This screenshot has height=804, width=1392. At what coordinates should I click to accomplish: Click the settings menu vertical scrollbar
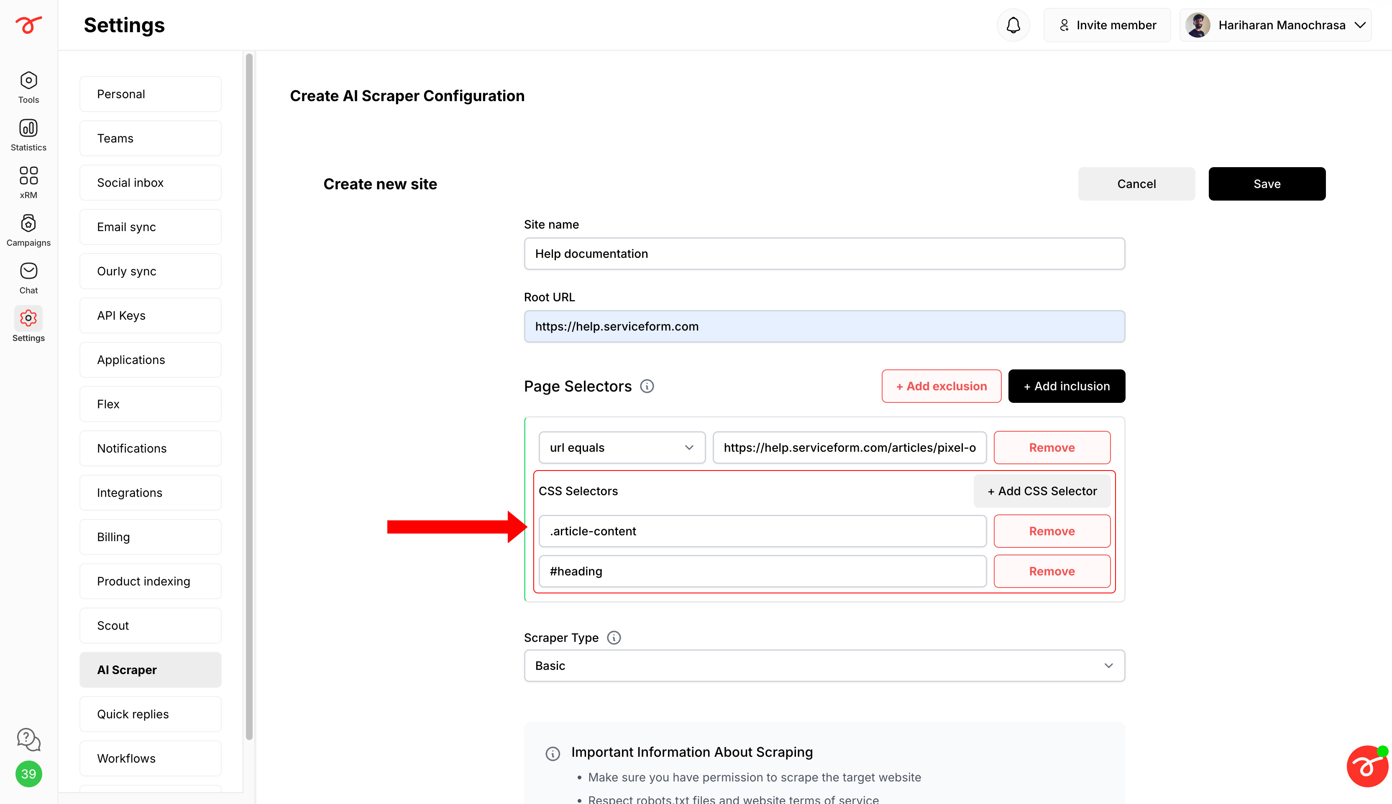[249, 396]
